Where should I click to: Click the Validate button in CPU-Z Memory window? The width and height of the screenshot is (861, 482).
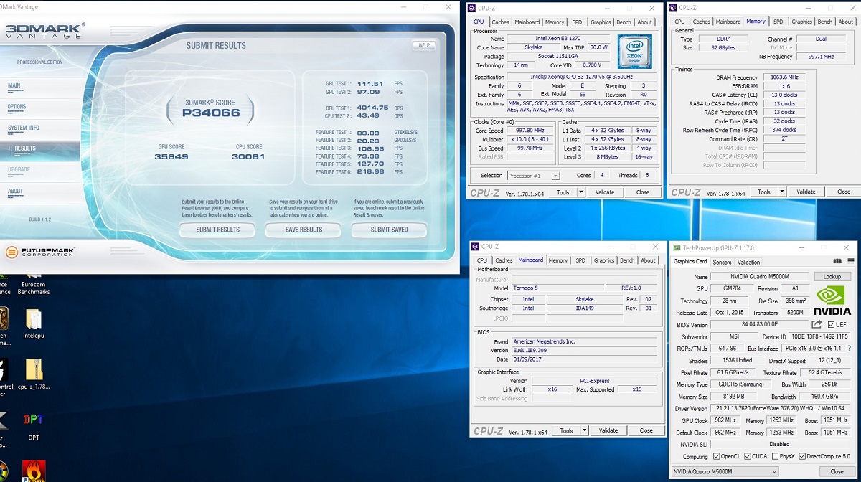(806, 192)
